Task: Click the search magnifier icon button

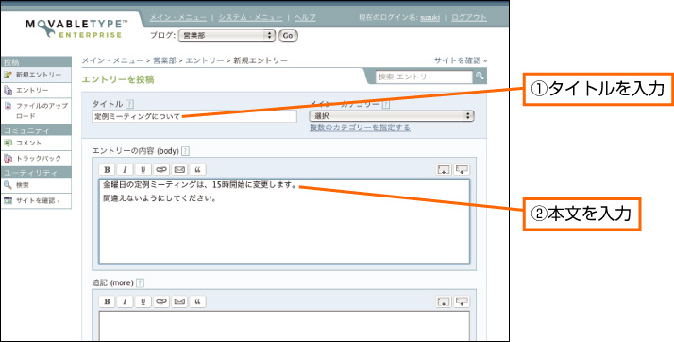Action: [x=480, y=77]
